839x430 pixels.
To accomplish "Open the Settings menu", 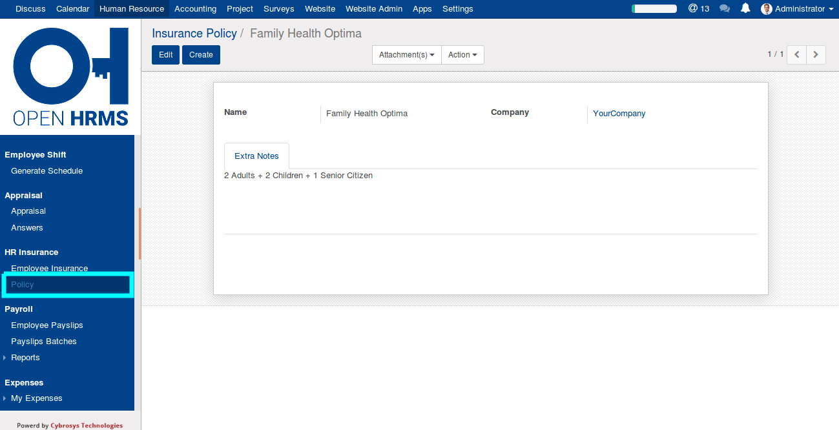I will point(458,9).
